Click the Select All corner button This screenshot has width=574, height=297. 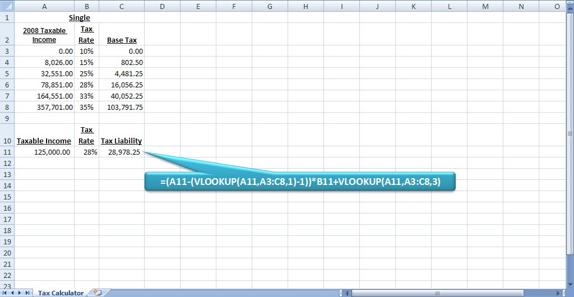[7, 6]
